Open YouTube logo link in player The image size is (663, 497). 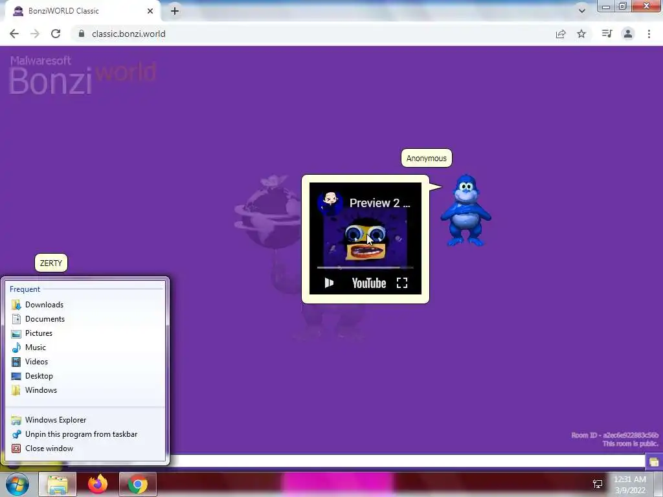click(x=368, y=283)
